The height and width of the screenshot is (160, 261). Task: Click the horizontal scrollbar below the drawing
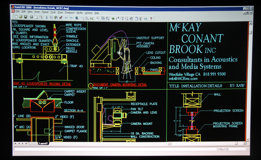(149, 143)
